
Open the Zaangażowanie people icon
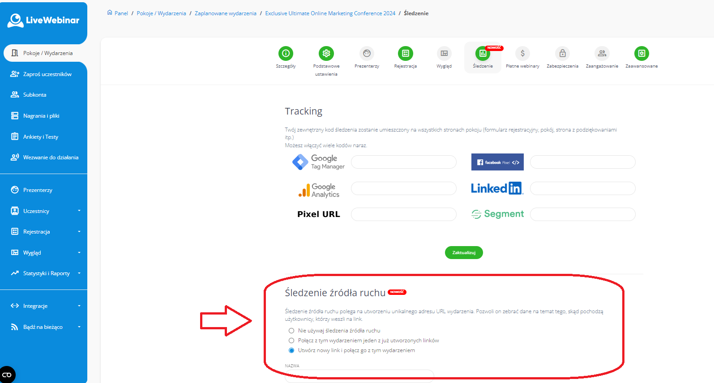coord(602,54)
